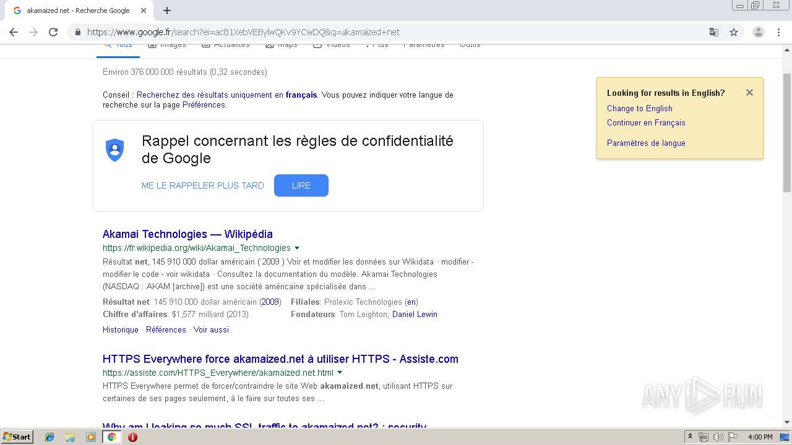Screen dimensions: 792x445
Task: Open Daniel Lewin founder link
Action: (x=415, y=314)
